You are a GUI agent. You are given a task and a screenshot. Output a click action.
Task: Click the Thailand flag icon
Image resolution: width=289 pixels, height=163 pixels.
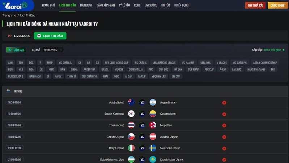(x=131, y=125)
